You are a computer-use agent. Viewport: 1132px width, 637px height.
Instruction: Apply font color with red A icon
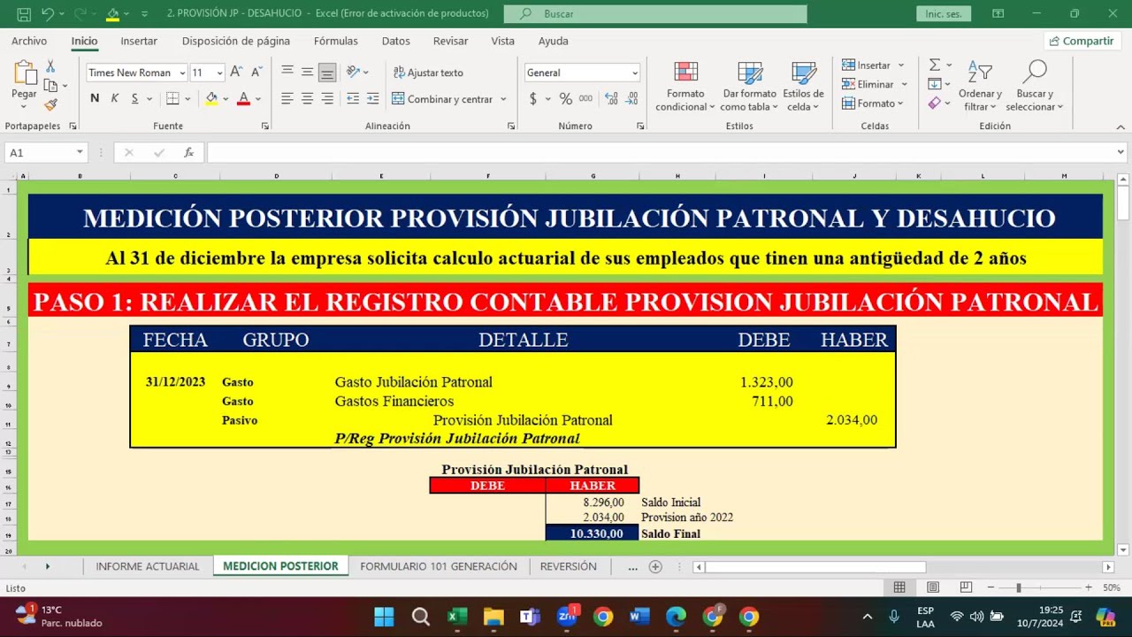(x=243, y=98)
